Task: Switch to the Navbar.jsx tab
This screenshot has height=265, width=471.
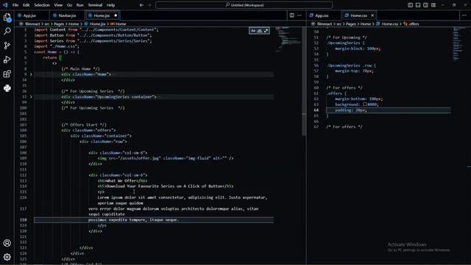Action: pyautogui.click(x=67, y=15)
